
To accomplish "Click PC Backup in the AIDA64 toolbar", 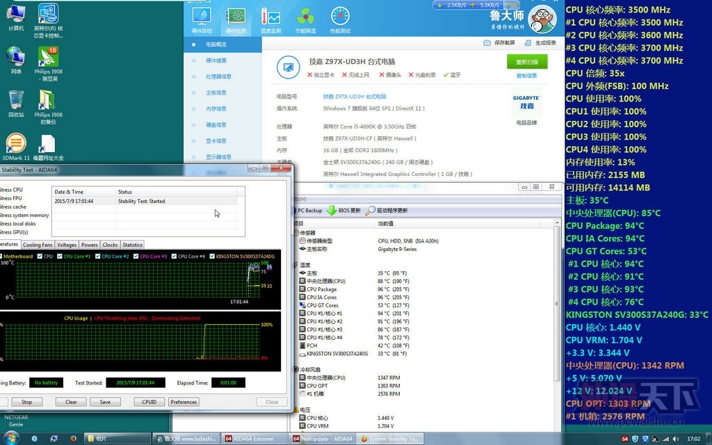I will click(308, 210).
